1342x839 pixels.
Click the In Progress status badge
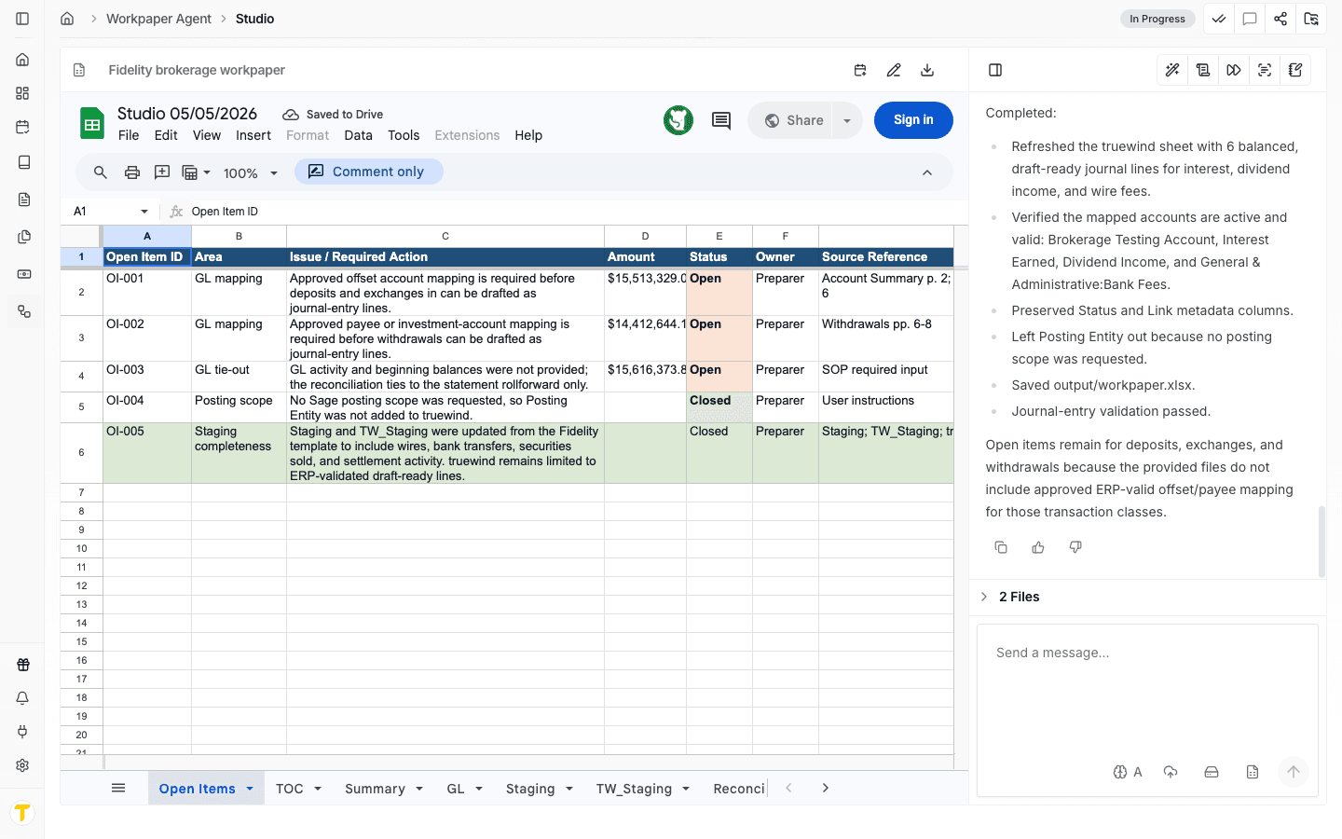click(1157, 19)
